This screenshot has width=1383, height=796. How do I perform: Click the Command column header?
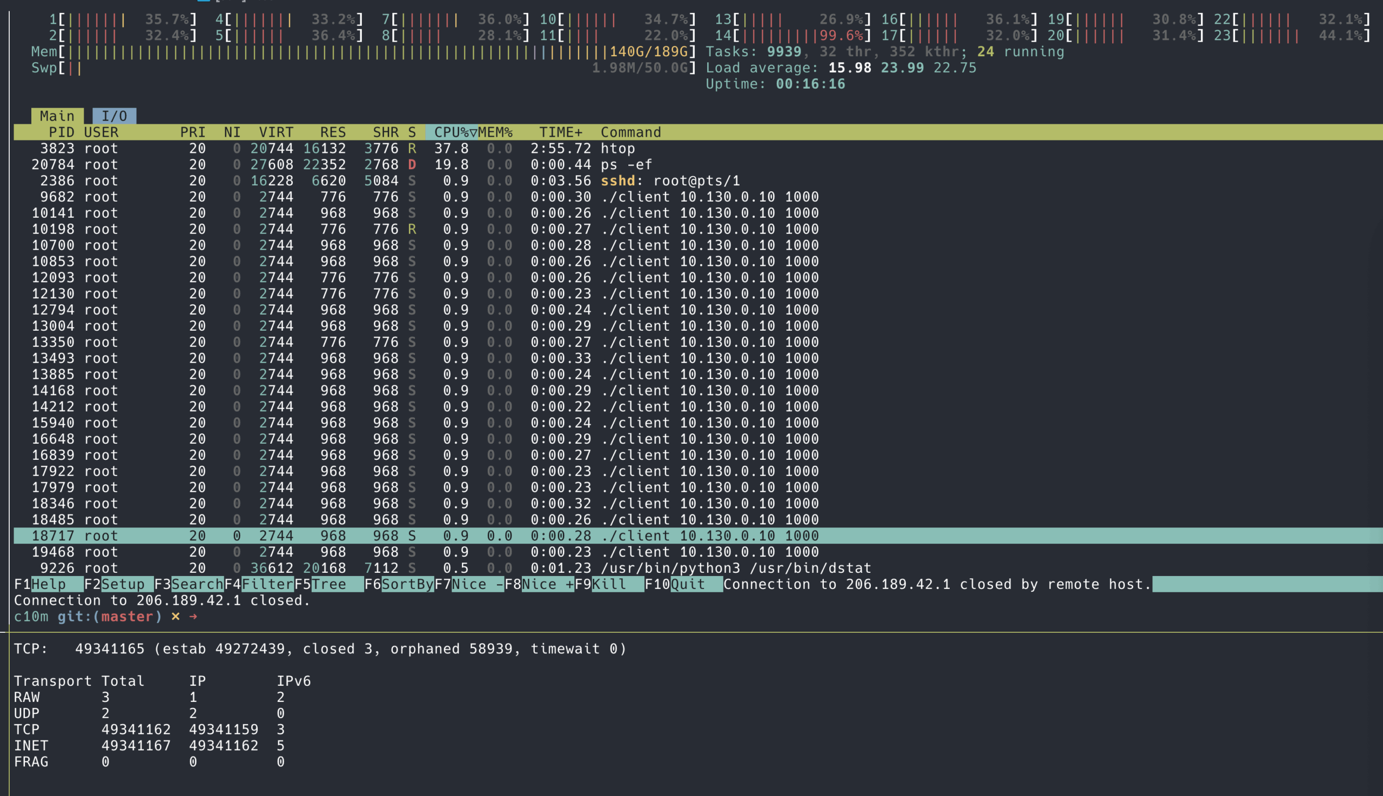(630, 132)
